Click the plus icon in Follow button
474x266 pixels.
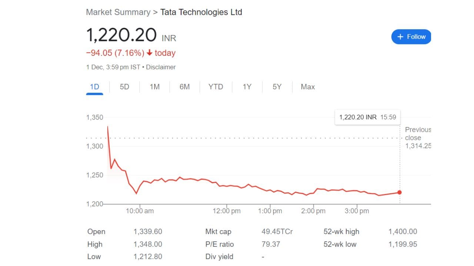(x=400, y=37)
